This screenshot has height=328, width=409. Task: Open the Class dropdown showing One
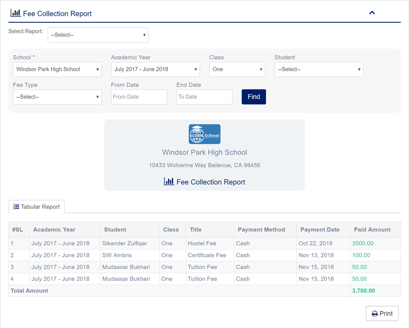coord(237,69)
